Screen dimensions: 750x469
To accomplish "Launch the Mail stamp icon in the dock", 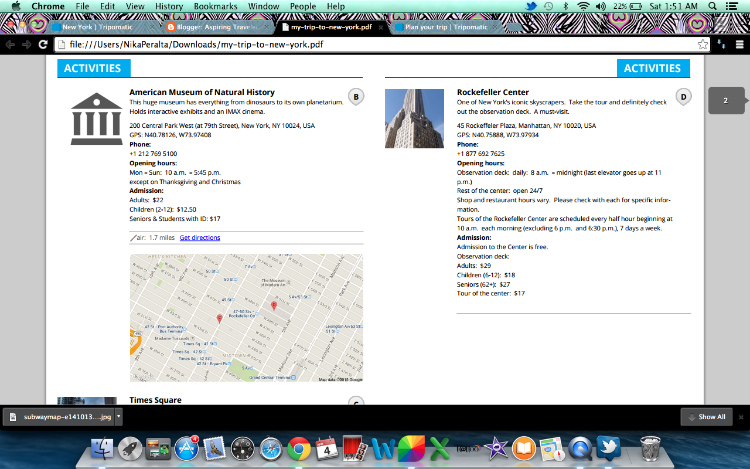I will coord(214,449).
